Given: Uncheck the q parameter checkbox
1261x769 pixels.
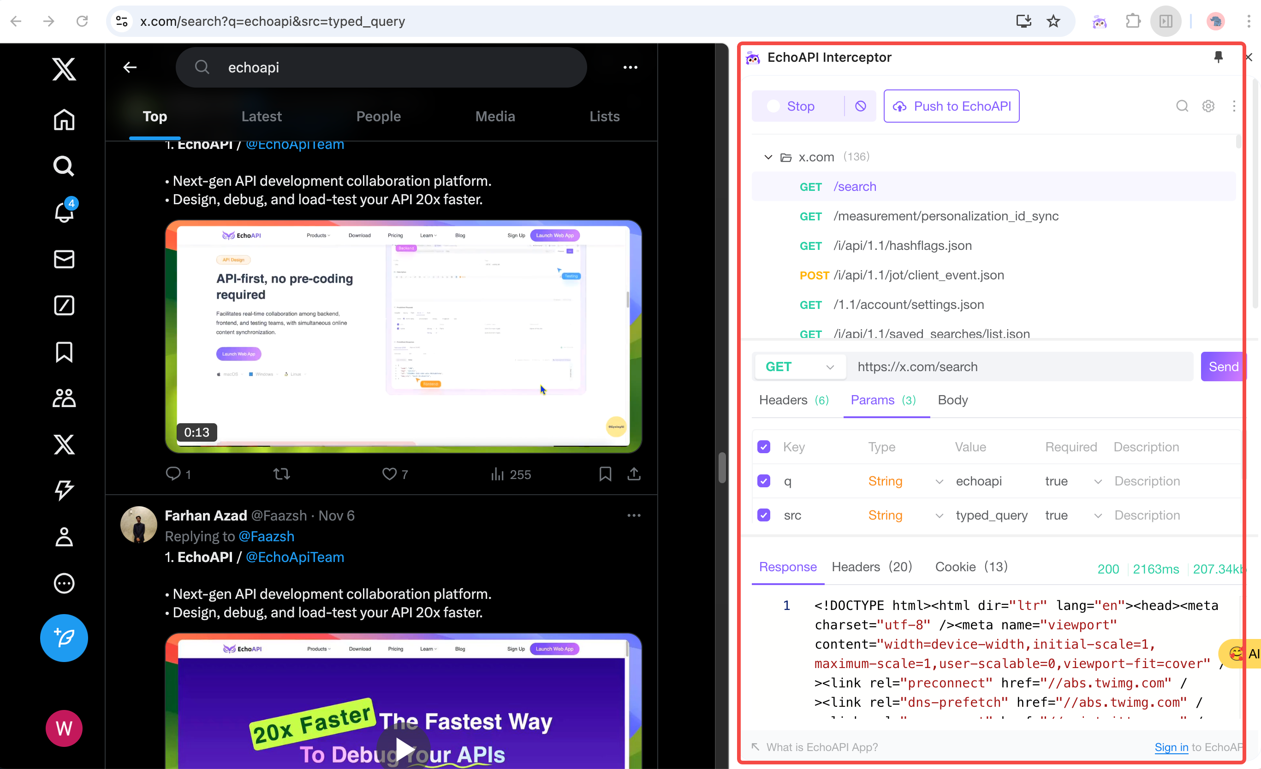Looking at the screenshot, I should 763,481.
